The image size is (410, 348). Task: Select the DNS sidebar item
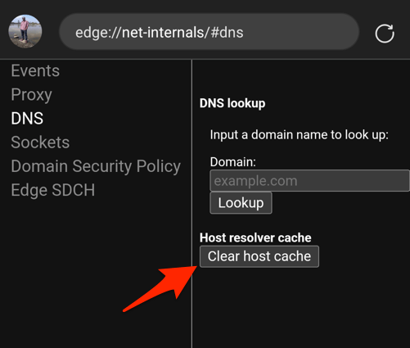[27, 119]
